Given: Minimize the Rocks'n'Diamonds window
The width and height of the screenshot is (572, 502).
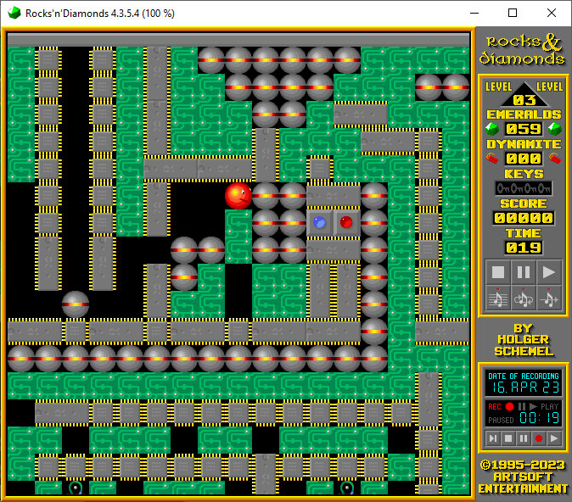Looking at the screenshot, I should [x=474, y=13].
